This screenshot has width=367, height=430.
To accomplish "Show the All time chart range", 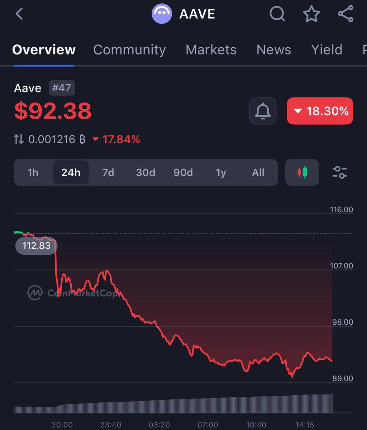I will pos(258,173).
